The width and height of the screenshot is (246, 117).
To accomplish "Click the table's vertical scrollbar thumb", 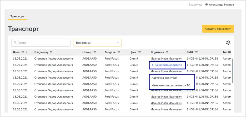I will coord(233,71).
